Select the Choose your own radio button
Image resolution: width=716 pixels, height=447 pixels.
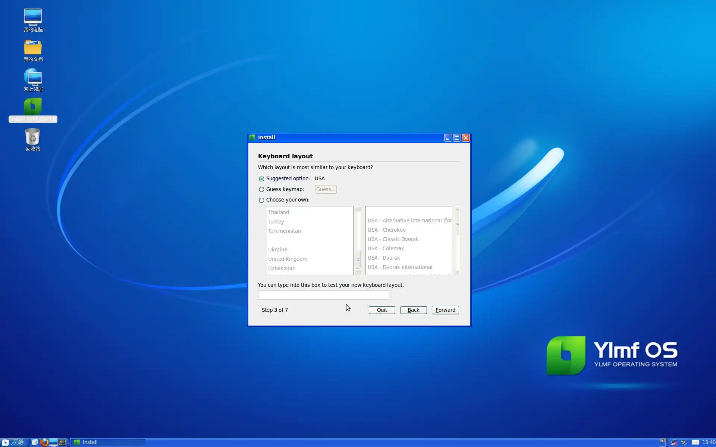(x=261, y=200)
